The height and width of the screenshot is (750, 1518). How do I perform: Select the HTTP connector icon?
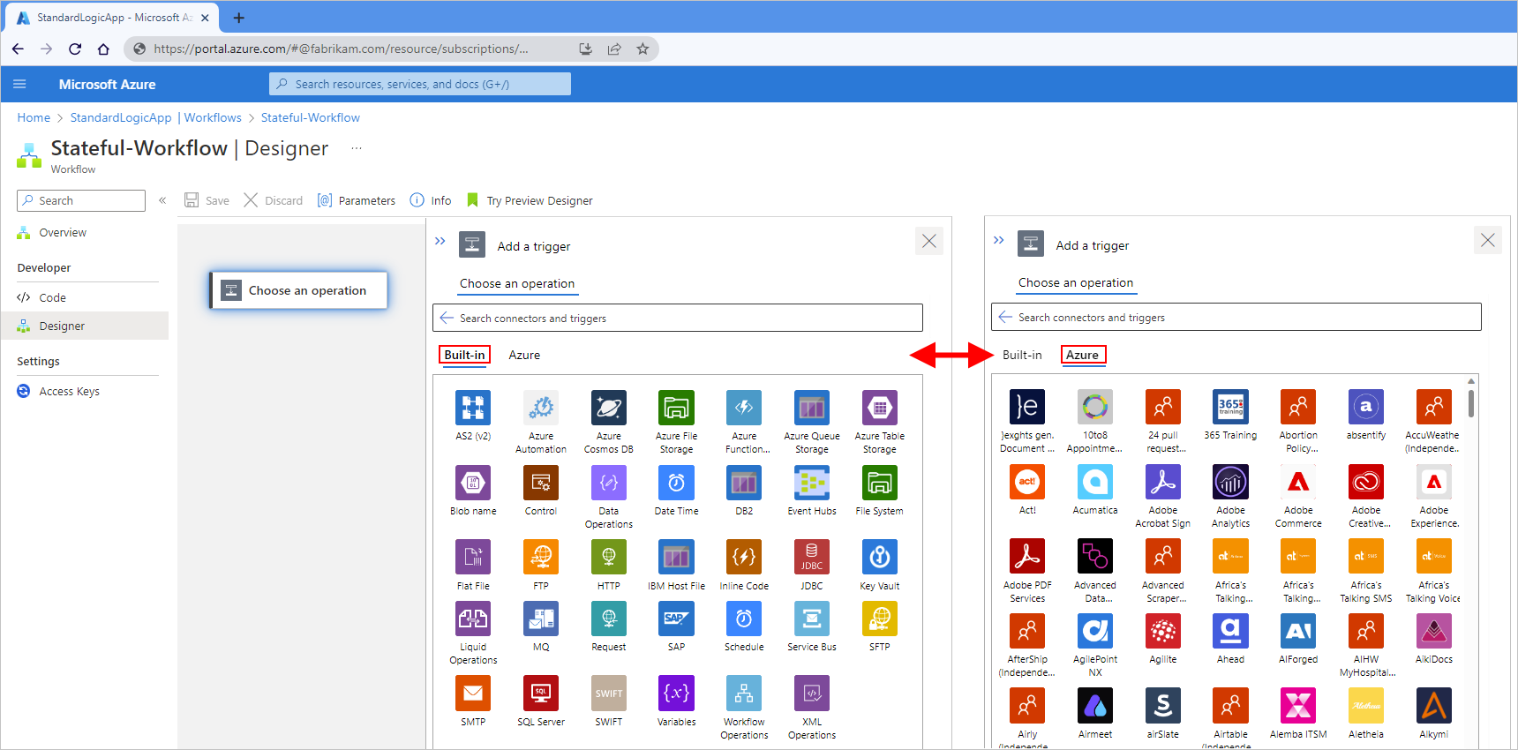coord(609,557)
